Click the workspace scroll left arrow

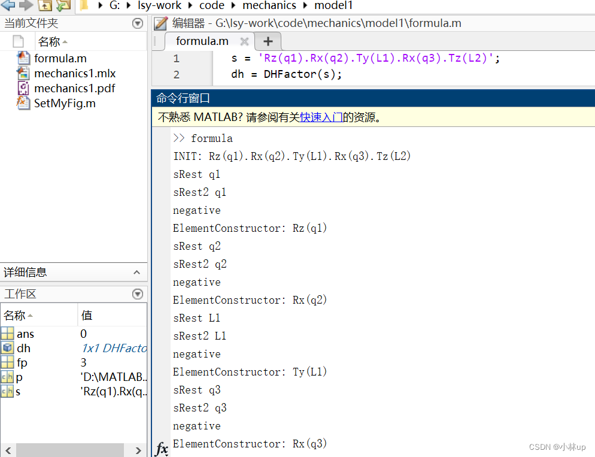pos(8,450)
